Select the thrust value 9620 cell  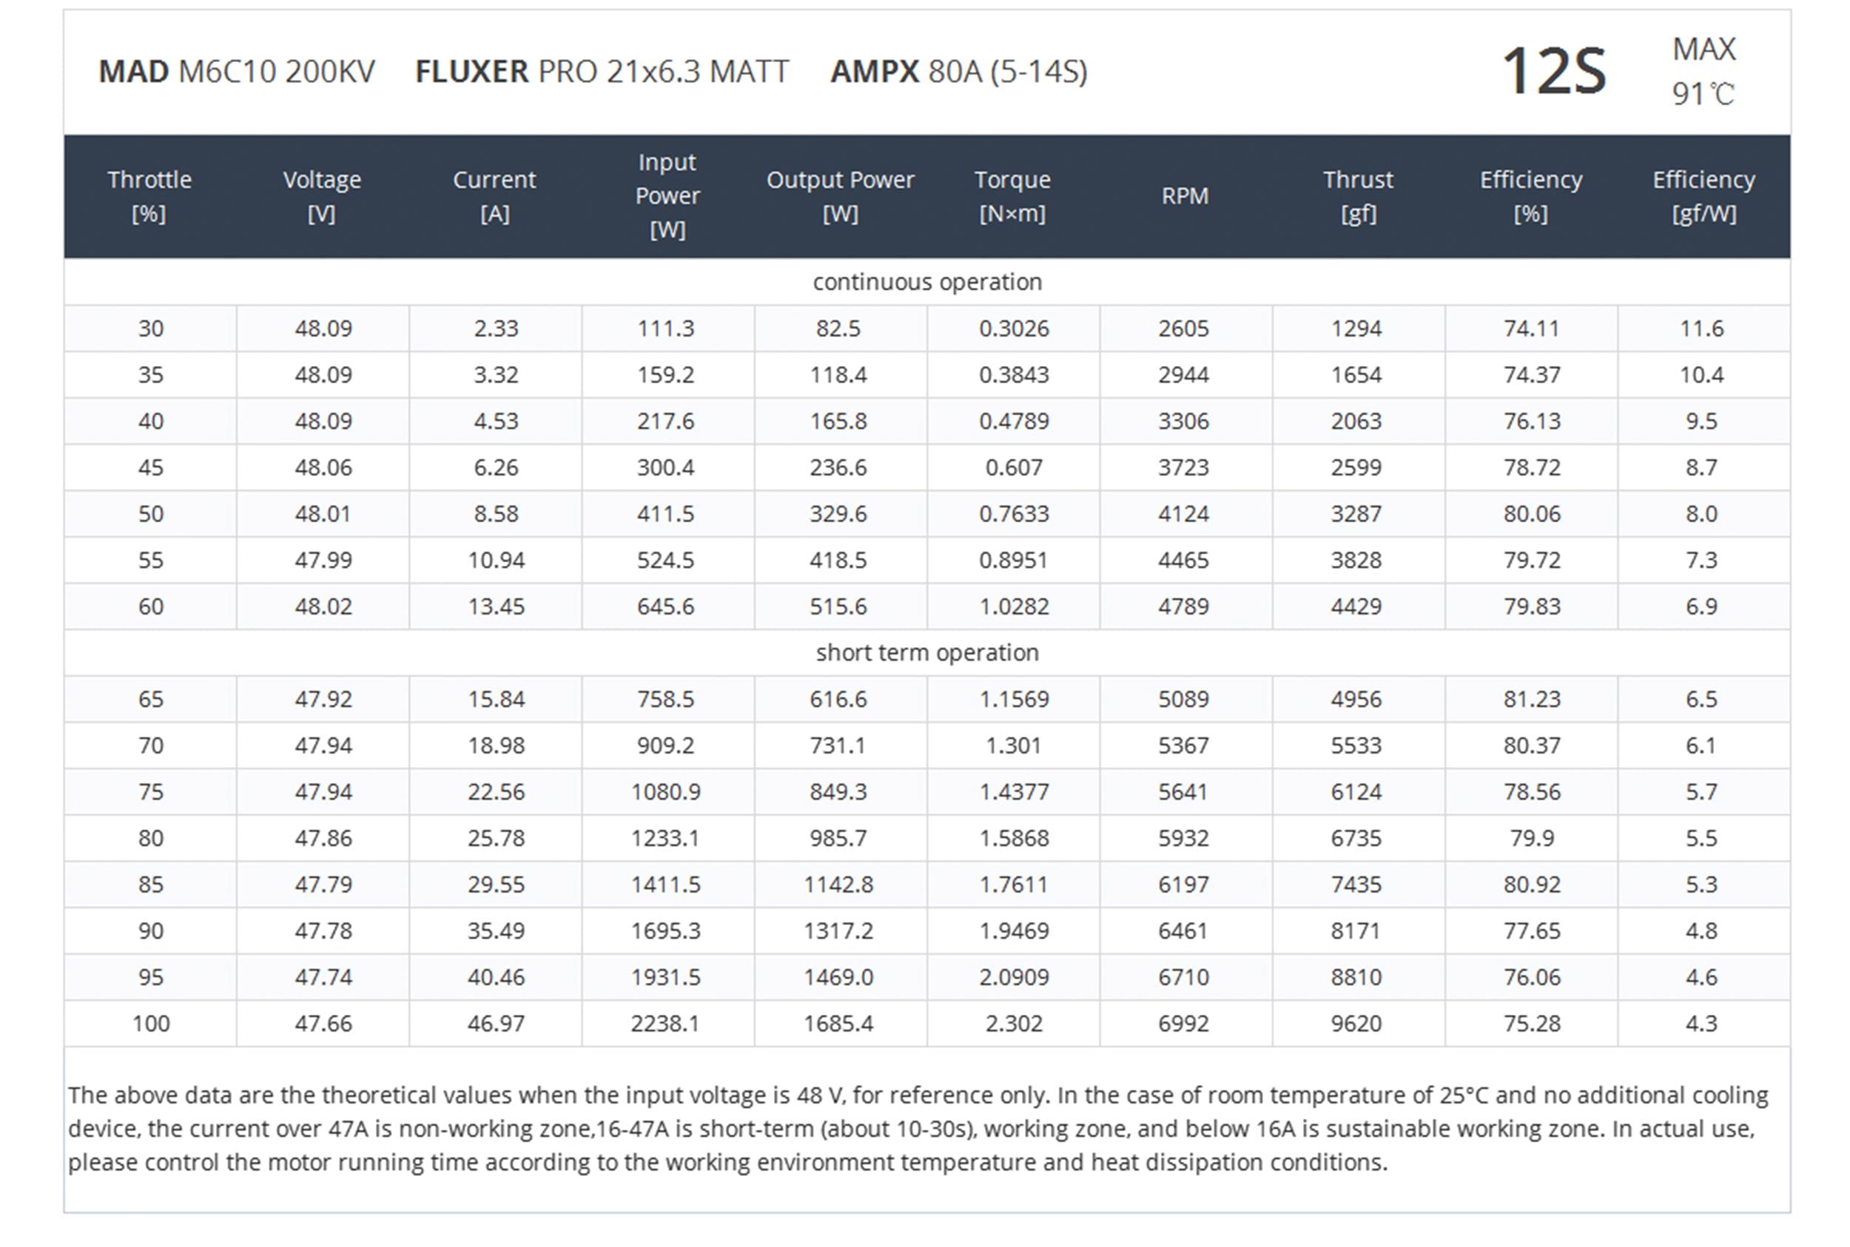coord(1356,1024)
